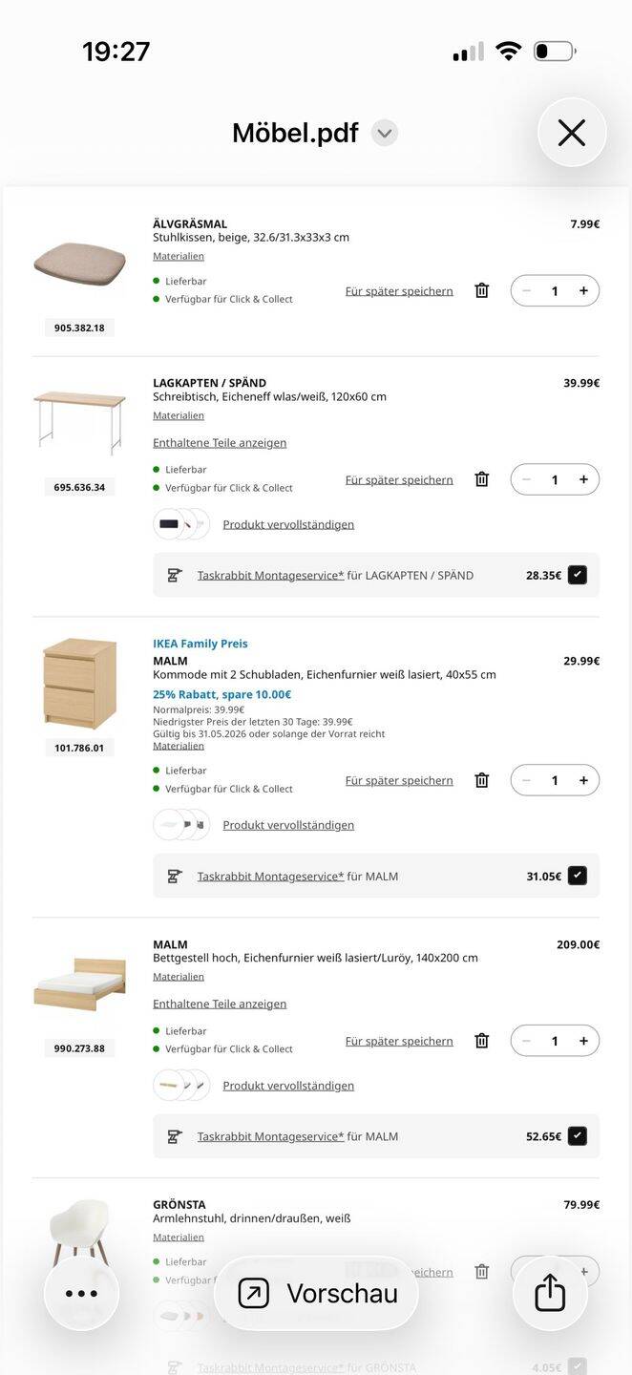Screen dimensions: 632x1375
Task: Uncheck Taskrabbit Montageservice for LAGKAPTEN / SPÄND
Action: click(577, 575)
